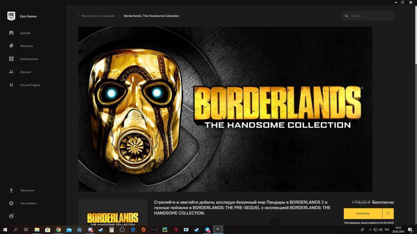417x234 pixels.
Task: Click the Borderlands: The Handsome Collection breadcrumb
Action: (151, 16)
